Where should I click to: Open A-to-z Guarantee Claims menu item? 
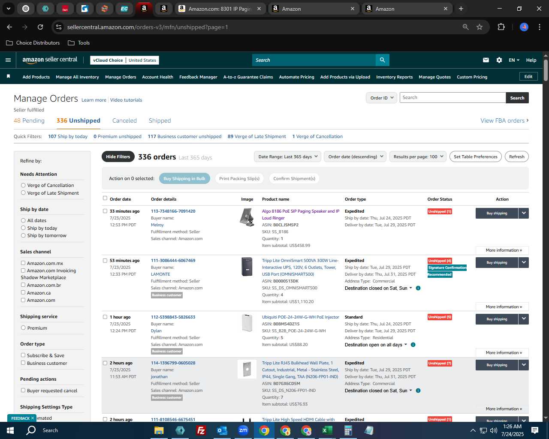coord(248,77)
